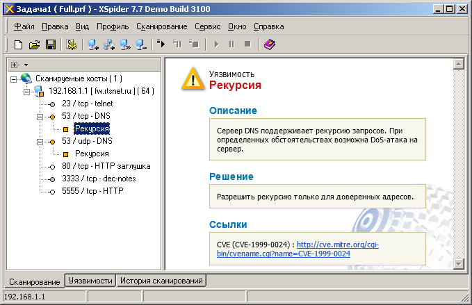This screenshot has height=305, width=472.
Task: Maximize the XSpider window
Action: pos(450,9)
